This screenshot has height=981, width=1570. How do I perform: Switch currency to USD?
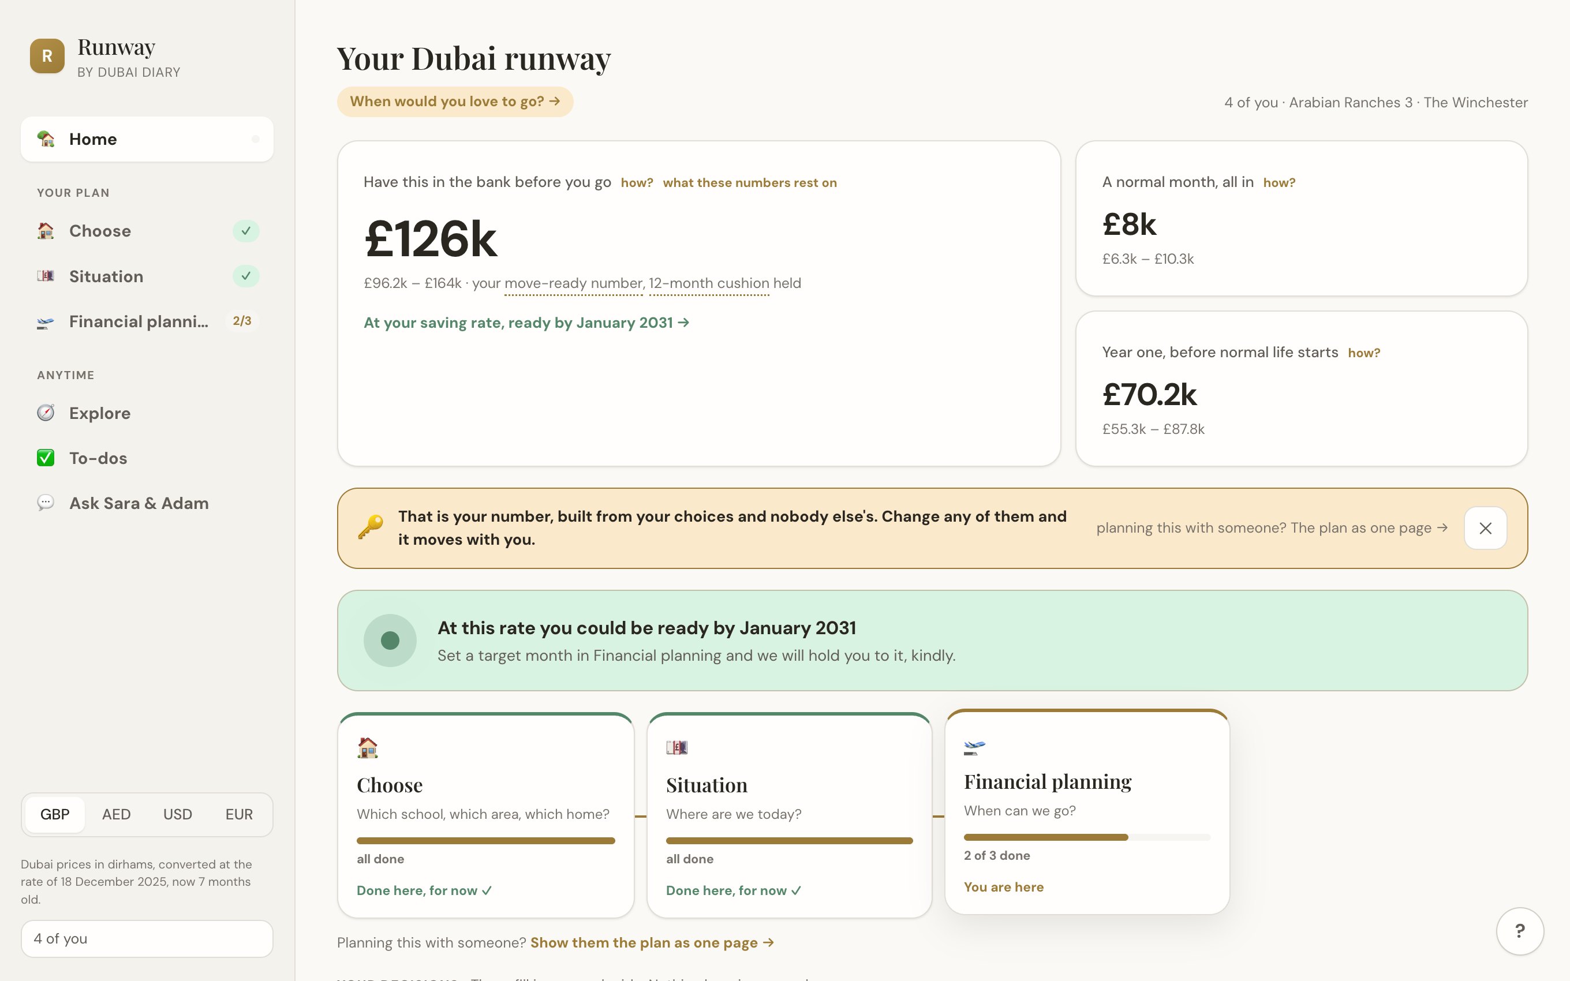[177, 814]
